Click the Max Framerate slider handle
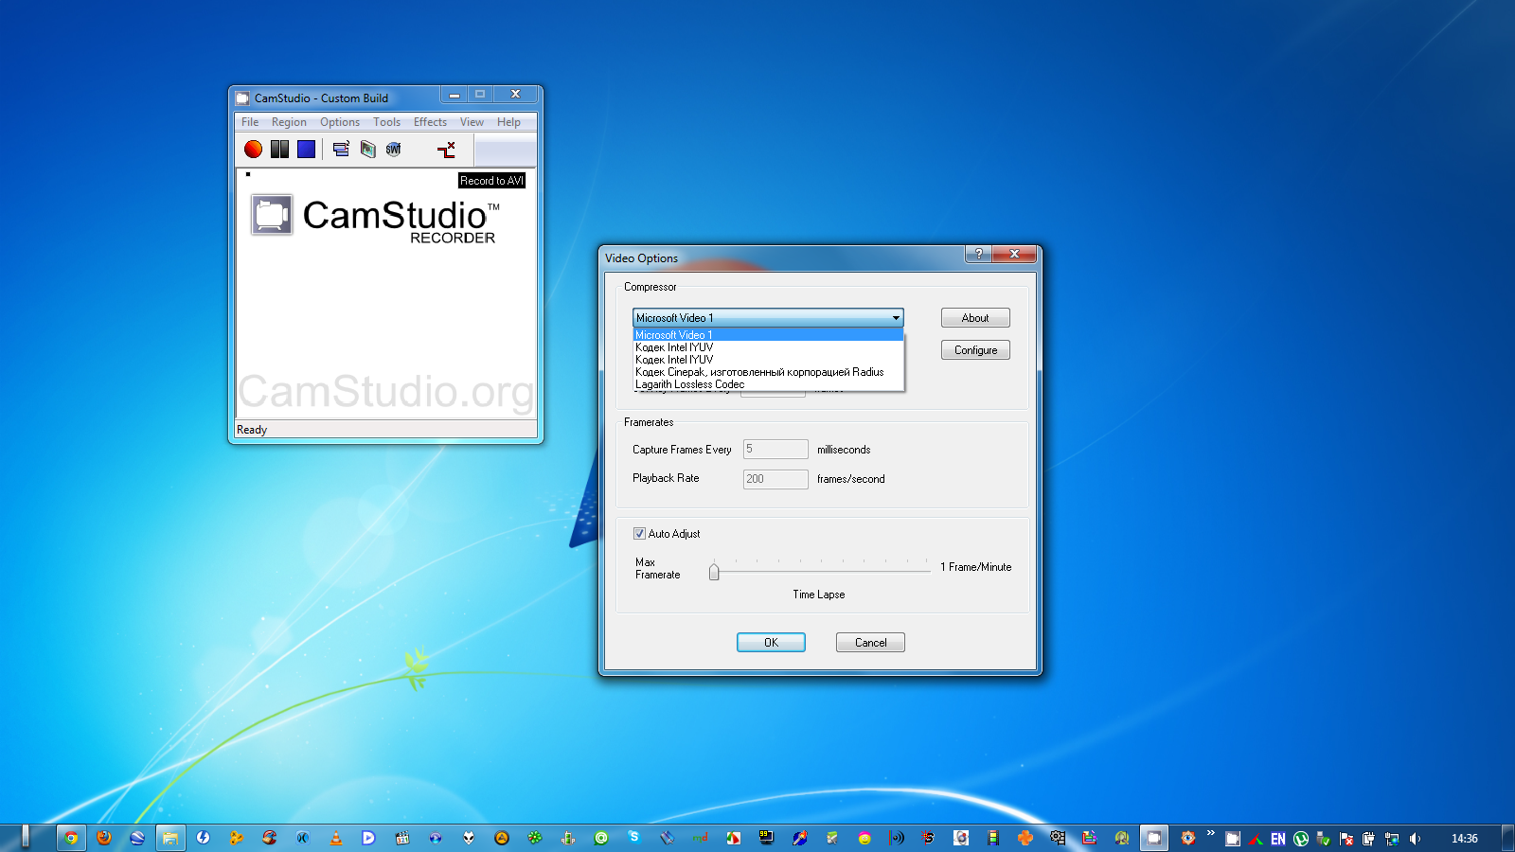This screenshot has height=852, width=1515. point(714,571)
